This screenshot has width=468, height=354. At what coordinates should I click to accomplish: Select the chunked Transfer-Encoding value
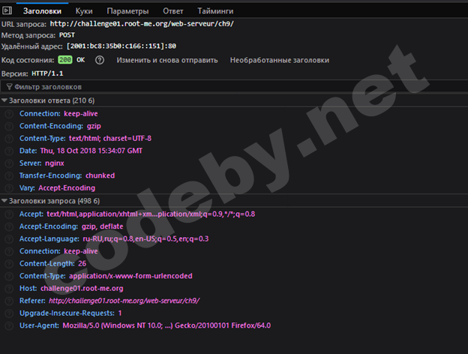[x=100, y=175]
